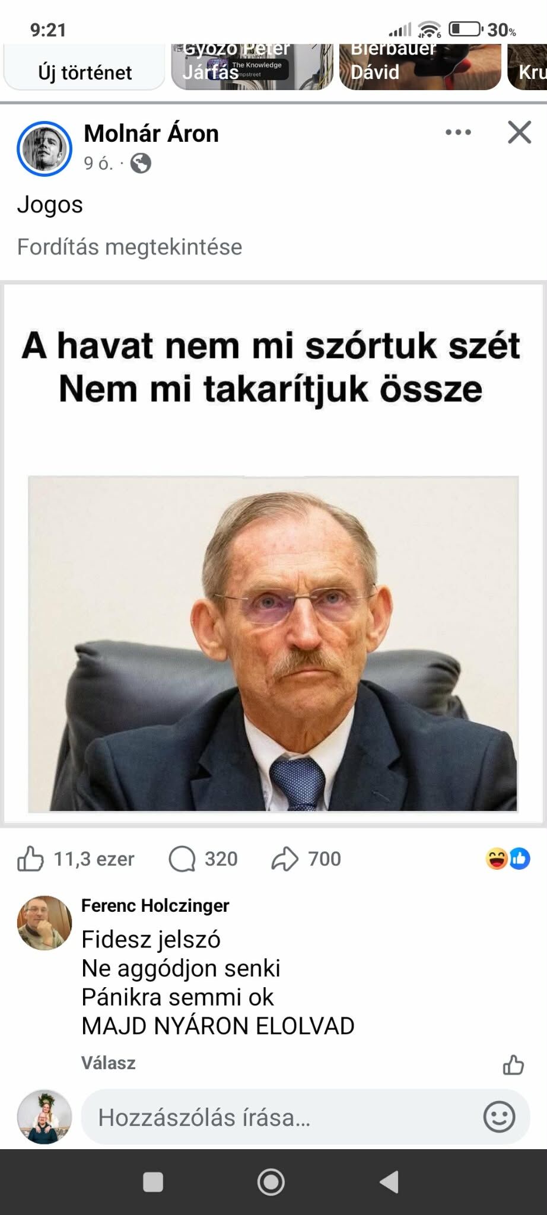Tap Fordítás megtekintése to translate
This screenshot has width=547, height=1215.
pos(129,247)
